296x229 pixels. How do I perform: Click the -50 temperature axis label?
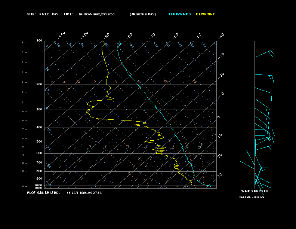[198, 36]
